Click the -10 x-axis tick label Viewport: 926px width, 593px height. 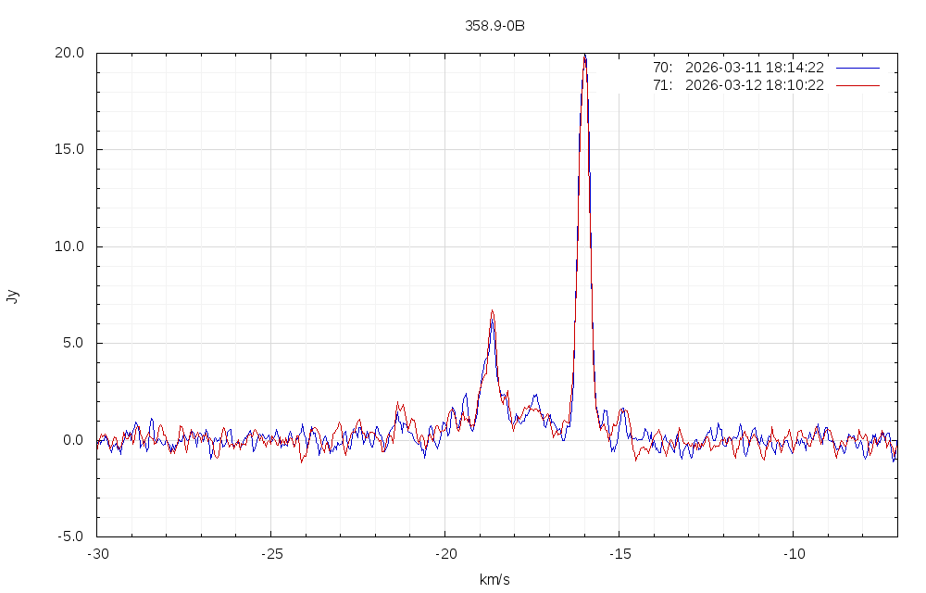[x=793, y=554]
